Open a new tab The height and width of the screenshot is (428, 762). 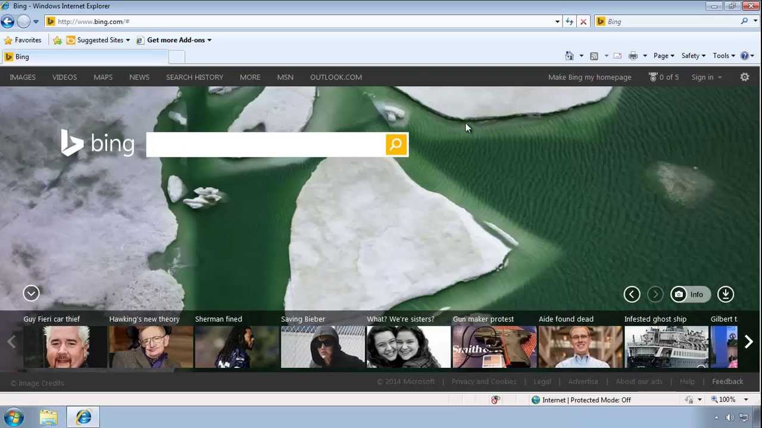[x=177, y=56]
